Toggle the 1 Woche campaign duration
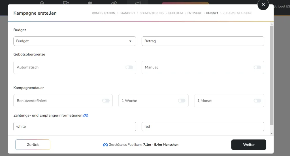 pos(182,101)
